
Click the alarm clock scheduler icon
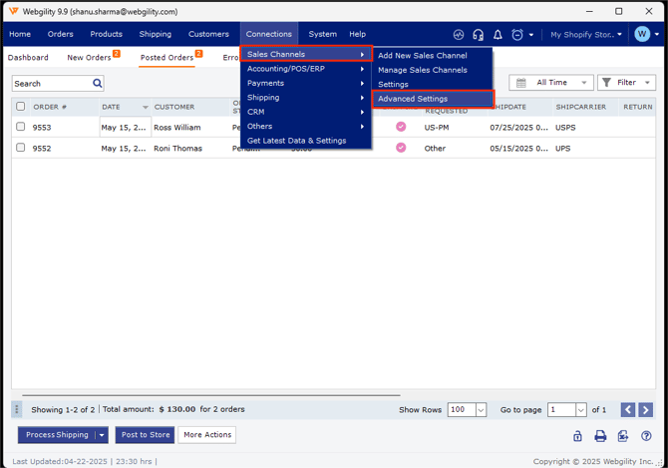pyautogui.click(x=517, y=35)
